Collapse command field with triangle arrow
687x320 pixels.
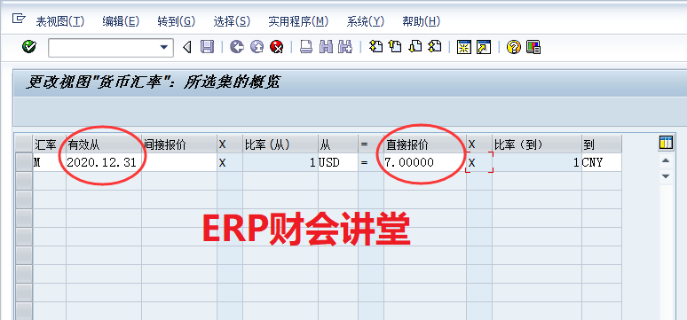click(x=187, y=47)
